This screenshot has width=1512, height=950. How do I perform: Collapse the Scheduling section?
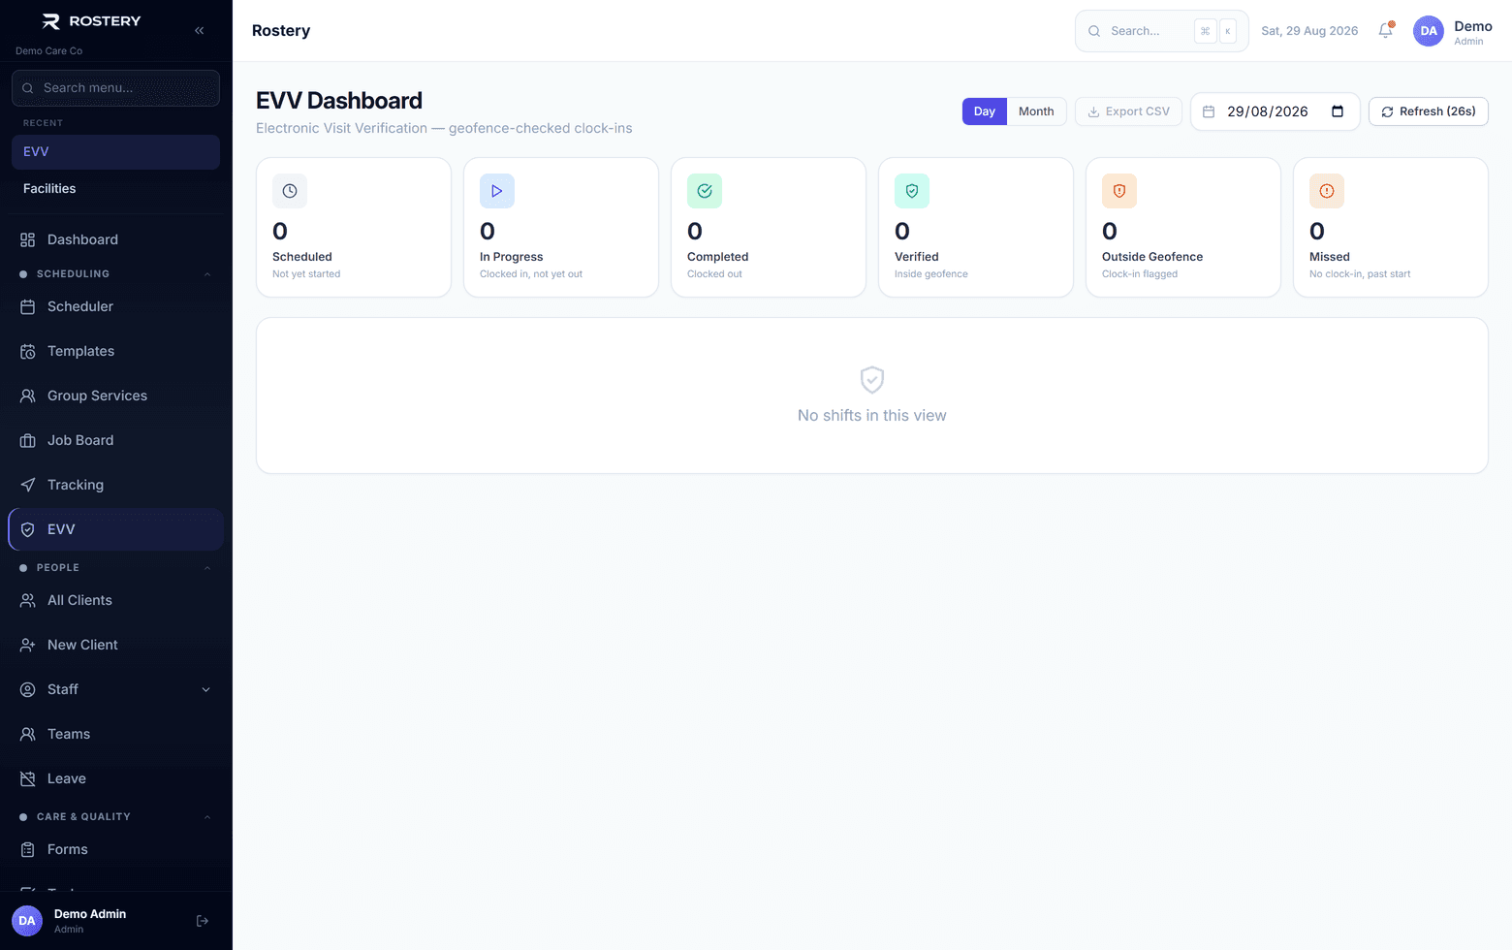pyautogui.click(x=207, y=274)
